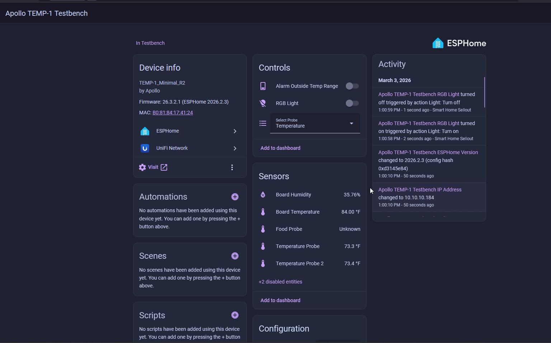Click Add to dashboard under Controls
This screenshot has width=551, height=343.
(x=280, y=148)
